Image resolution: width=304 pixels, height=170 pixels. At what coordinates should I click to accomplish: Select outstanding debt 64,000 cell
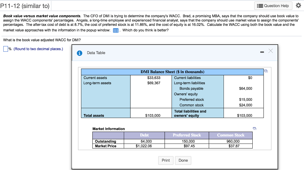pos(144,141)
